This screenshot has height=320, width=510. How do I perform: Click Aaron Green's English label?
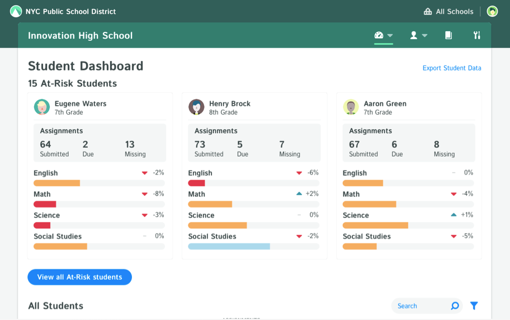tap(355, 173)
